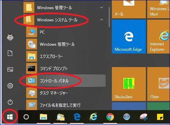Open Windows 管理ツール with gear icon
Viewport: 170px width, 125px height.
point(66,44)
